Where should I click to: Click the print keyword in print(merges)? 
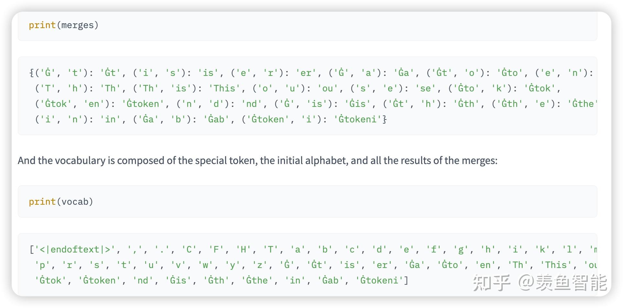[x=42, y=25]
